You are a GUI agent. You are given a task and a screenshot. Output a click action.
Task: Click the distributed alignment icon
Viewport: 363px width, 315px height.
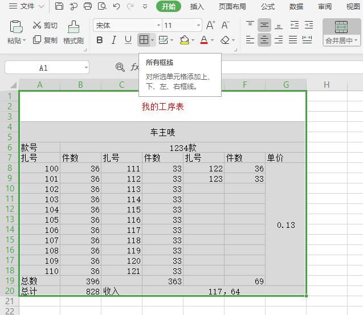click(307, 40)
